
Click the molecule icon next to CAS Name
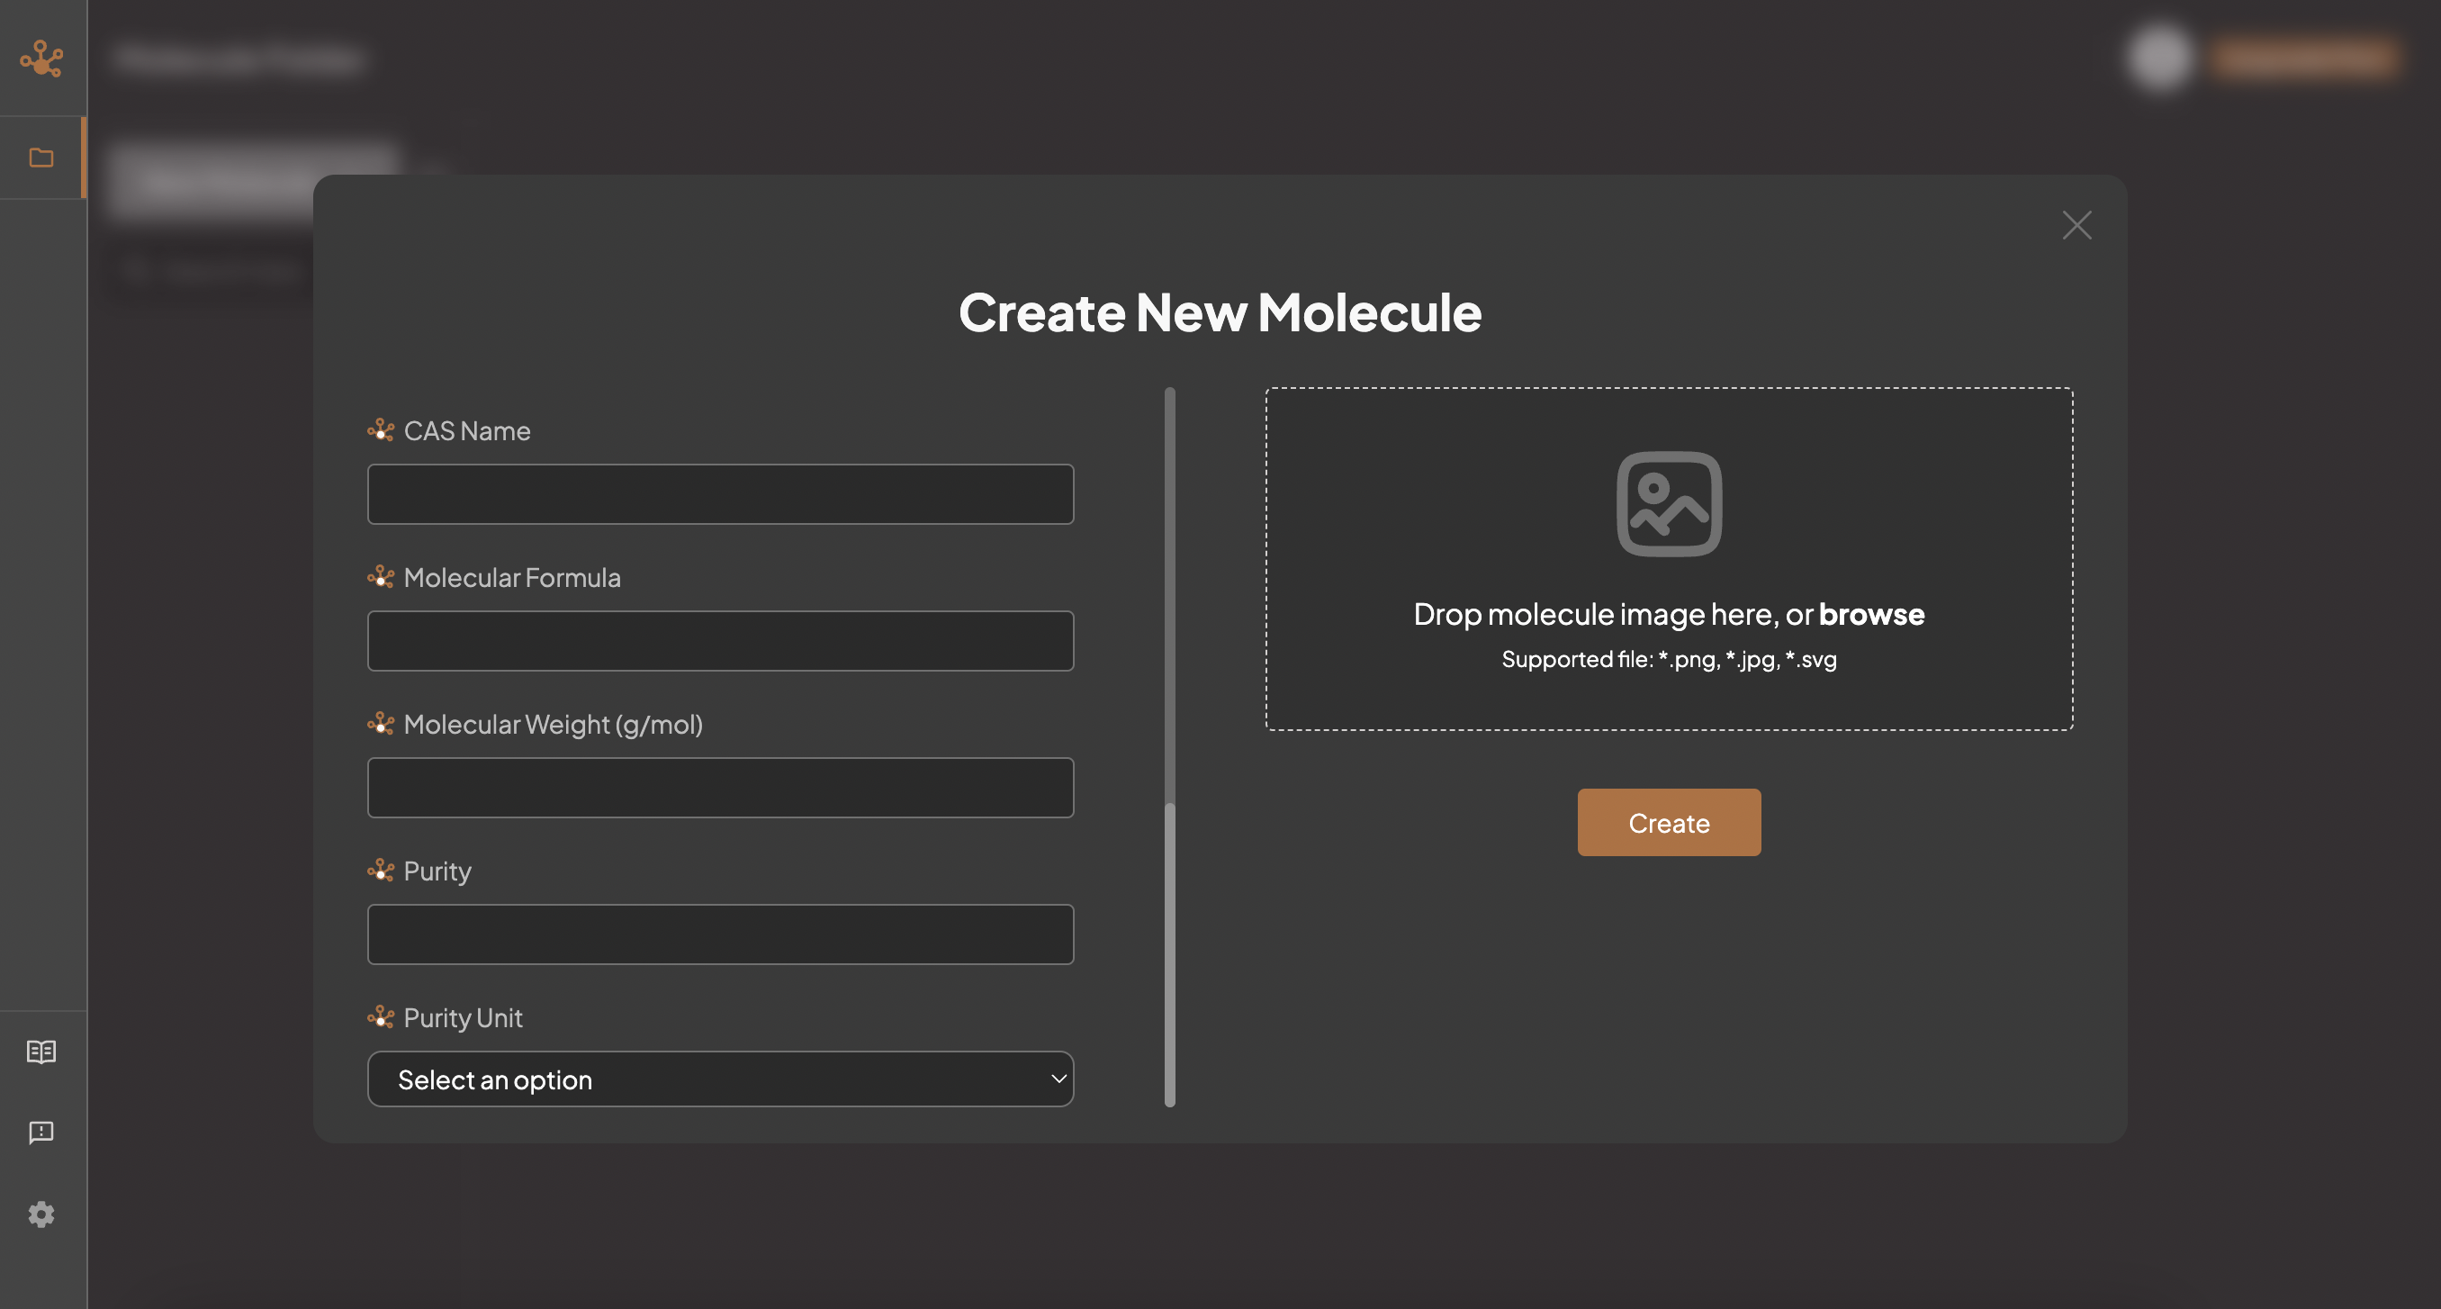point(381,431)
